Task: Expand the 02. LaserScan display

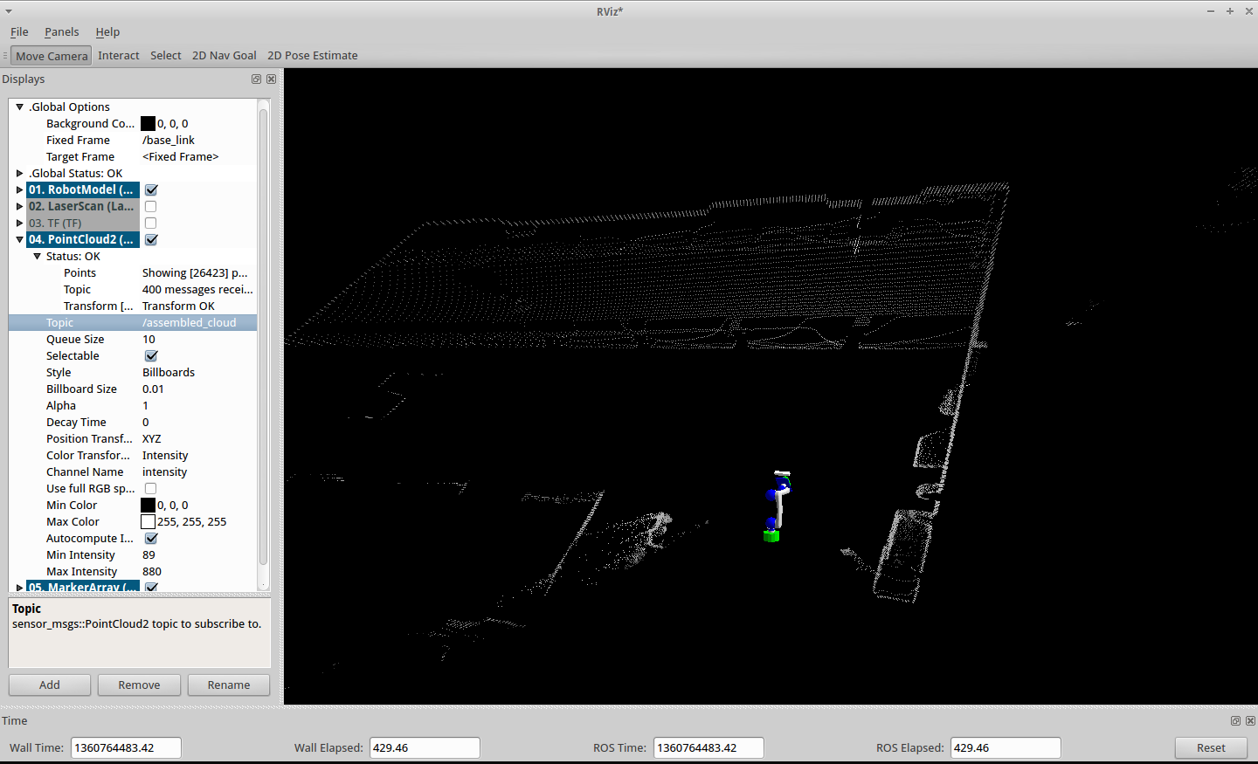Action: tap(19, 206)
